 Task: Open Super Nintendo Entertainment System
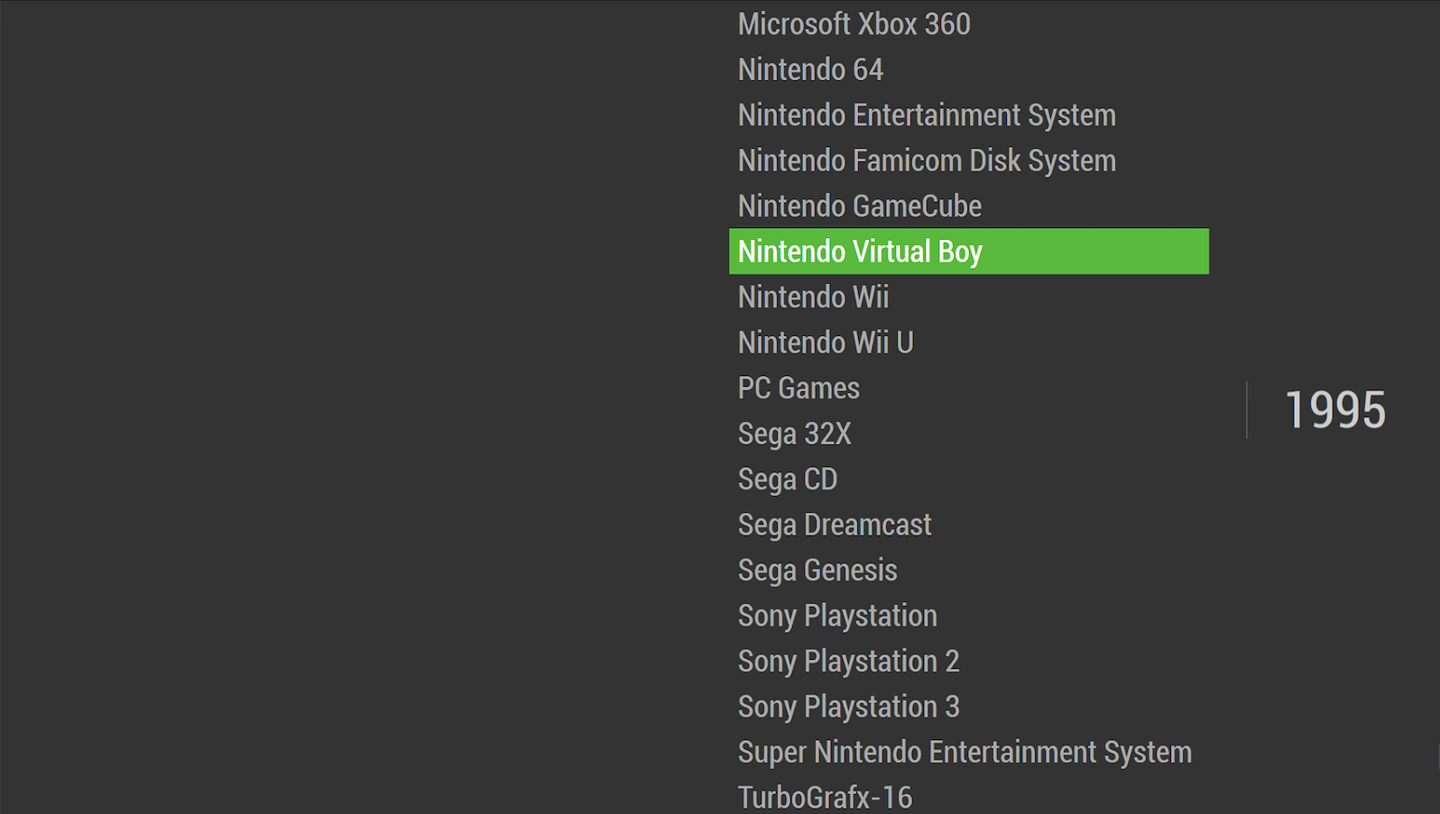[x=965, y=753]
